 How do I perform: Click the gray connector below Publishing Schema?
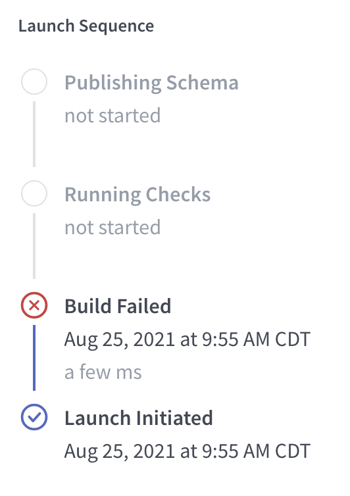(34, 134)
